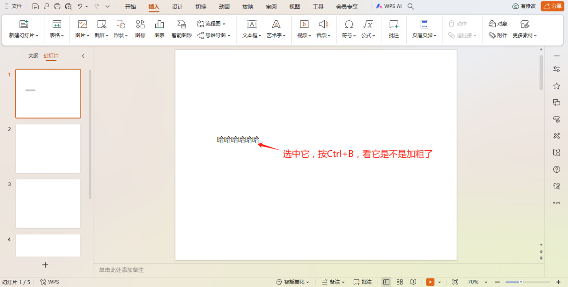Switch to slide sorter view mode
This screenshot has height=287, width=568.
click(399, 282)
